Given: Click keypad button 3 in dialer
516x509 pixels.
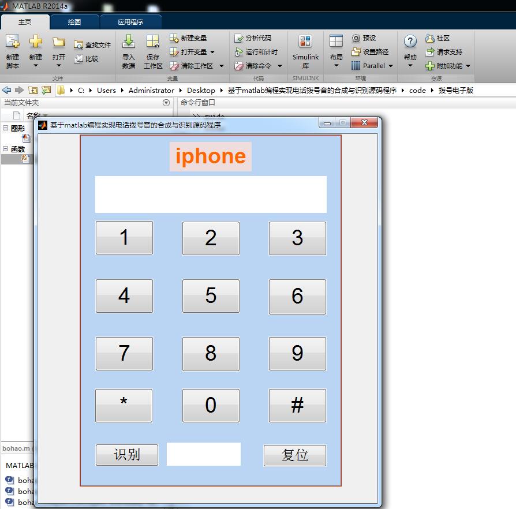Looking at the screenshot, I should (x=297, y=238).
